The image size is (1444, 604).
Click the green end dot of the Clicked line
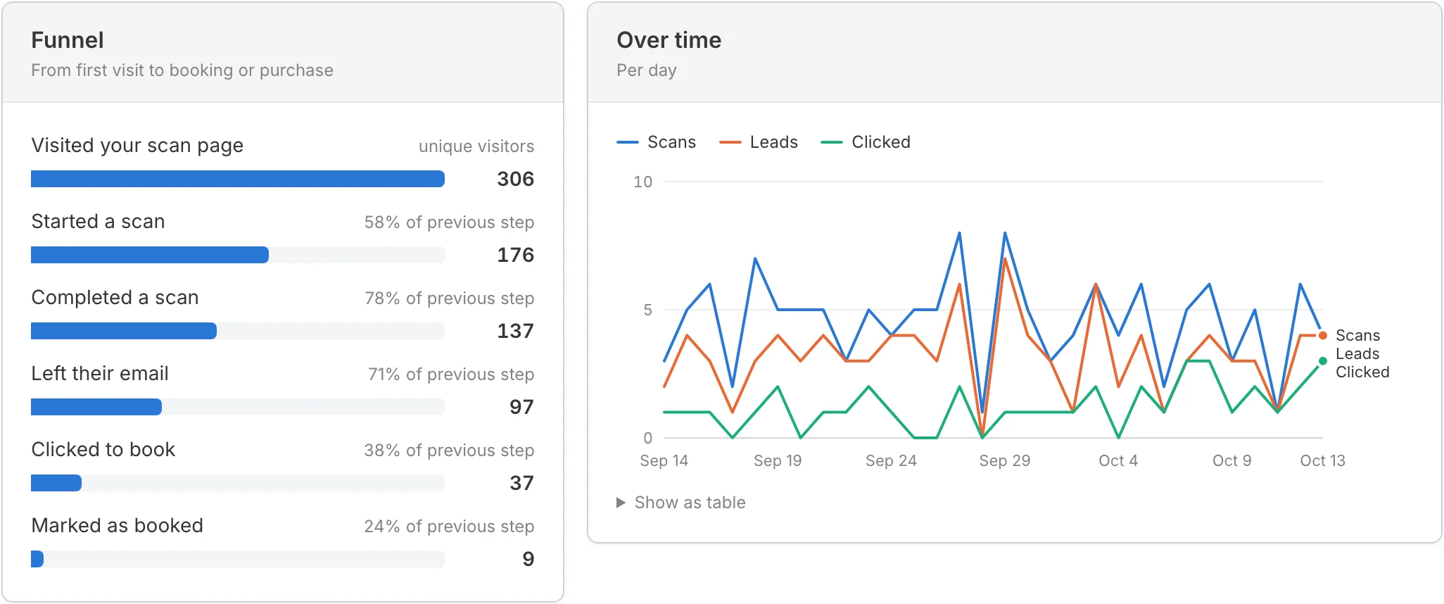pyautogui.click(x=1323, y=361)
